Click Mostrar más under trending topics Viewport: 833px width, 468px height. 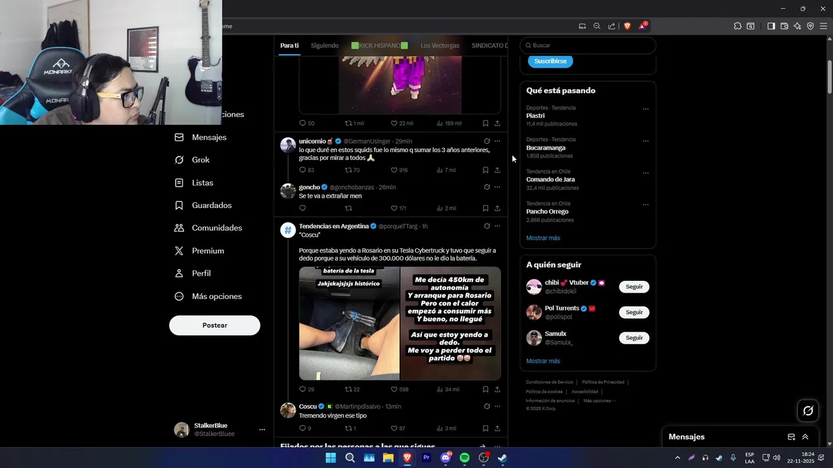[543, 238]
